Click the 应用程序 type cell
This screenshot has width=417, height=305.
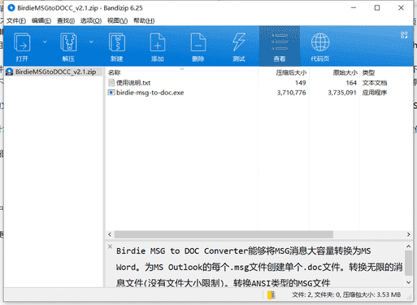coord(375,93)
